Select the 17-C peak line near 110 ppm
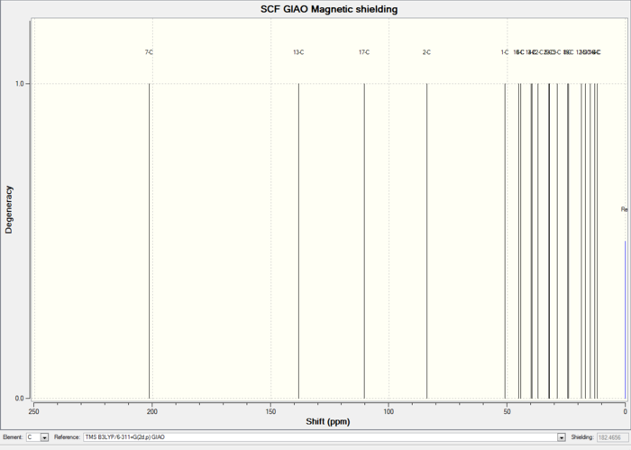Screen dimensions: 631x450 [364, 241]
